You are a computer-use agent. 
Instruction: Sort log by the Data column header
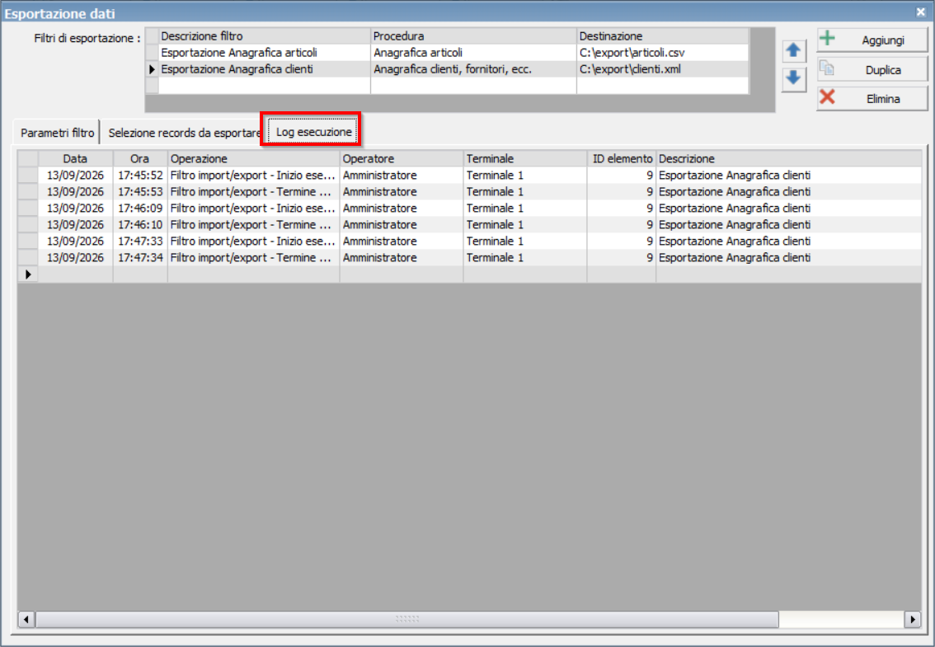point(75,158)
